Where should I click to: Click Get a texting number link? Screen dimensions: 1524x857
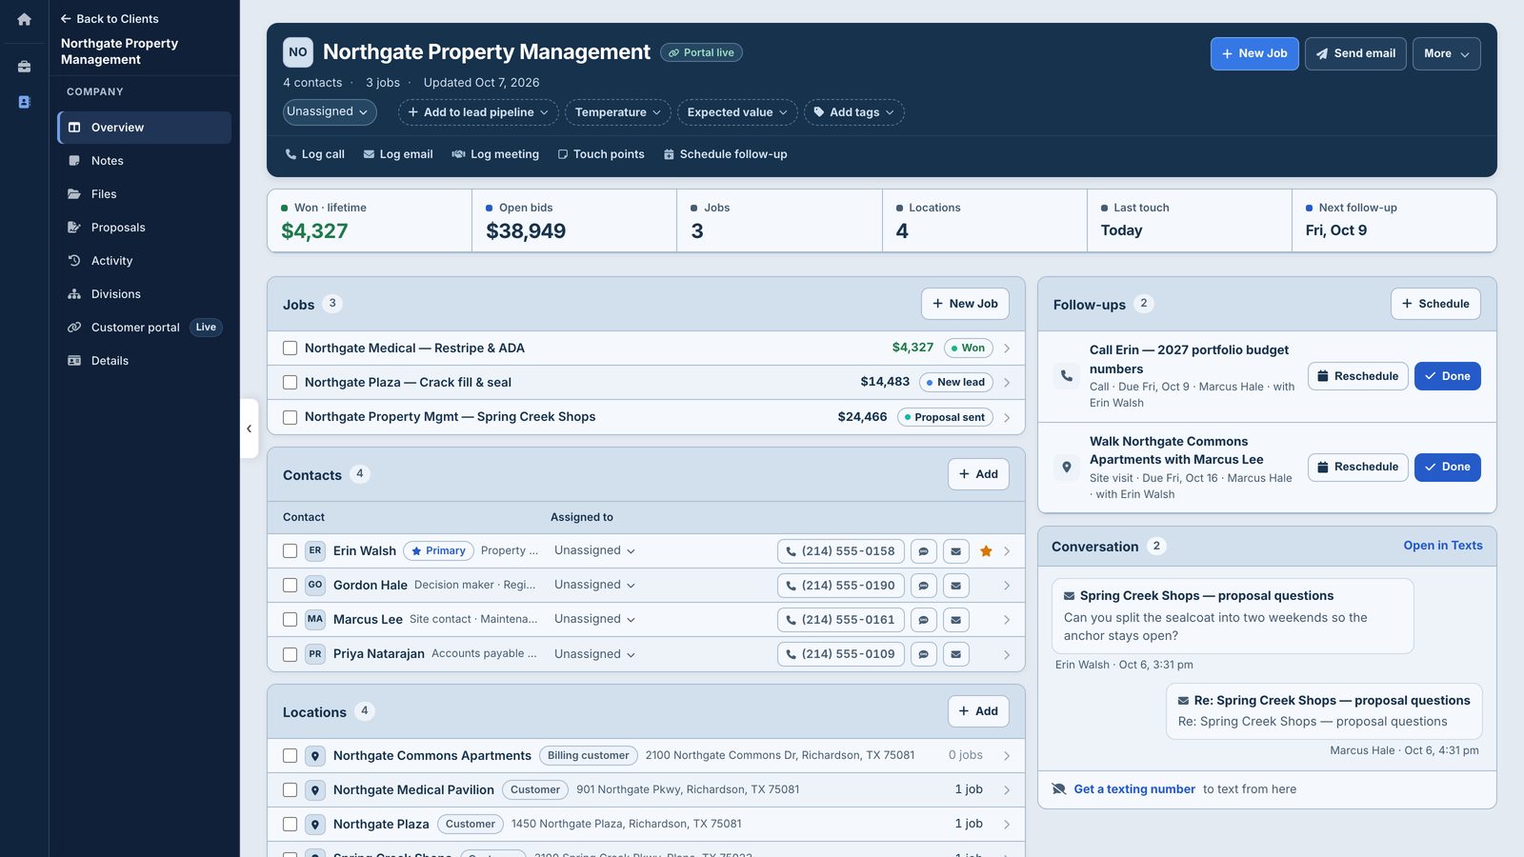click(1134, 789)
